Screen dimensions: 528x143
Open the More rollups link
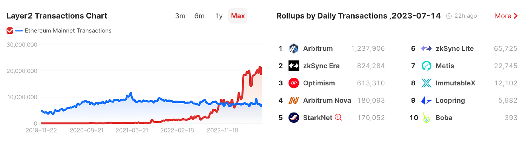pyautogui.click(x=506, y=16)
